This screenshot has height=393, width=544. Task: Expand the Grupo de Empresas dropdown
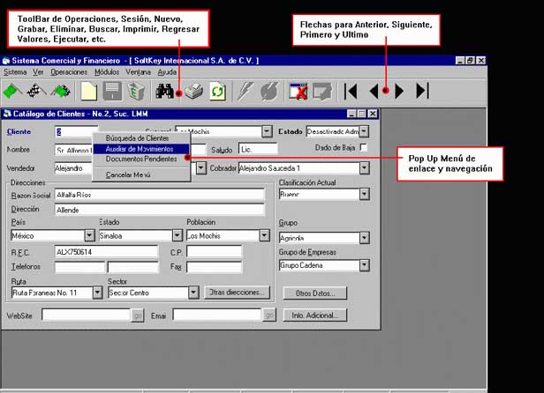tap(364, 265)
